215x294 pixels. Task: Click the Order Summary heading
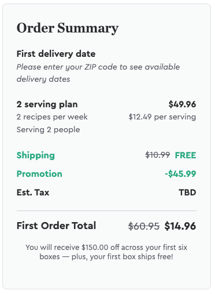coord(68,28)
